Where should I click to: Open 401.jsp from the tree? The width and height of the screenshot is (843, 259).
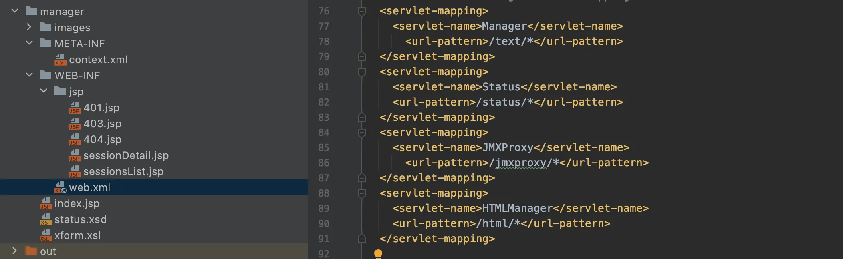coord(101,108)
